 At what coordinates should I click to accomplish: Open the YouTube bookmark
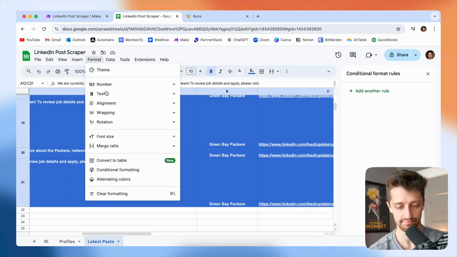30,40
